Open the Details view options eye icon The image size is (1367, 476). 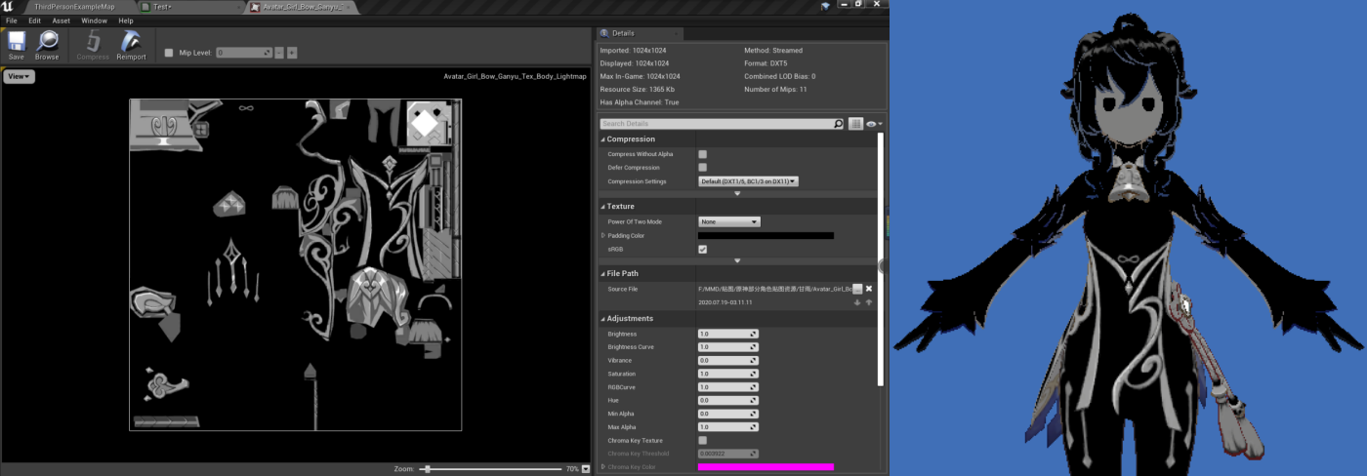pyautogui.click(x=874, y=124)
